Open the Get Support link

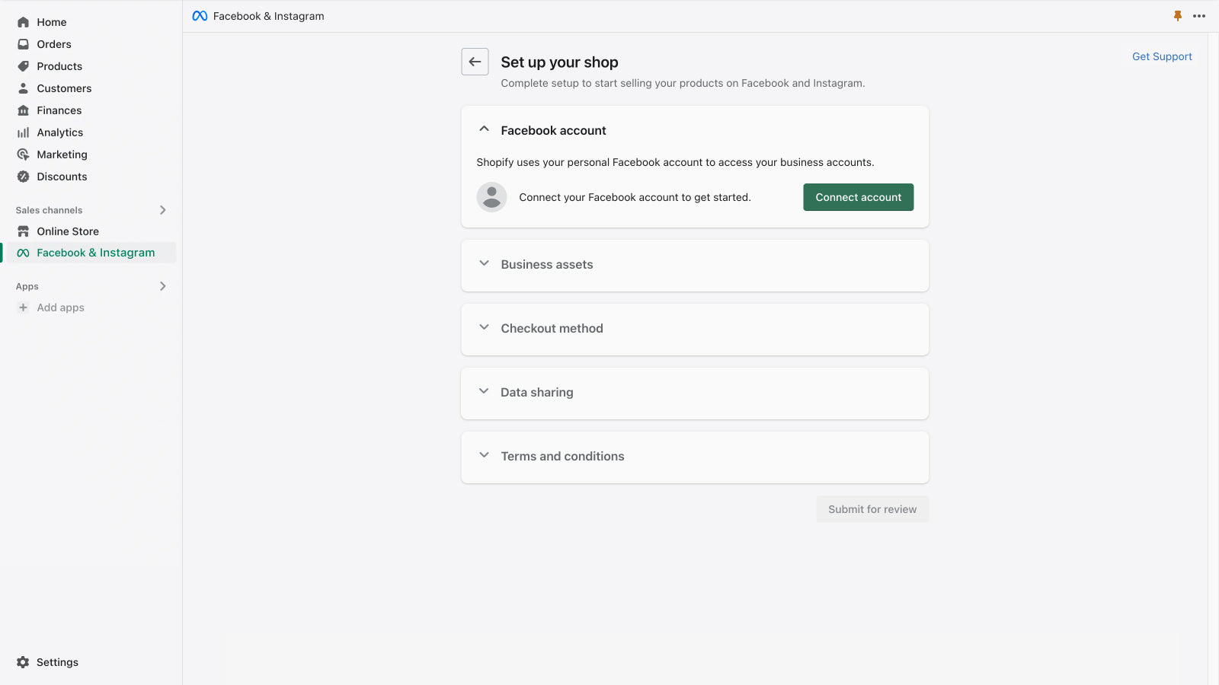1162,56
